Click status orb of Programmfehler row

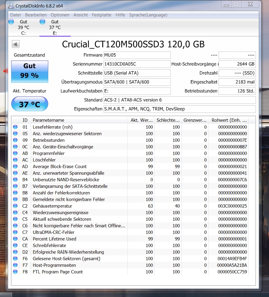(x=15, y=153)
